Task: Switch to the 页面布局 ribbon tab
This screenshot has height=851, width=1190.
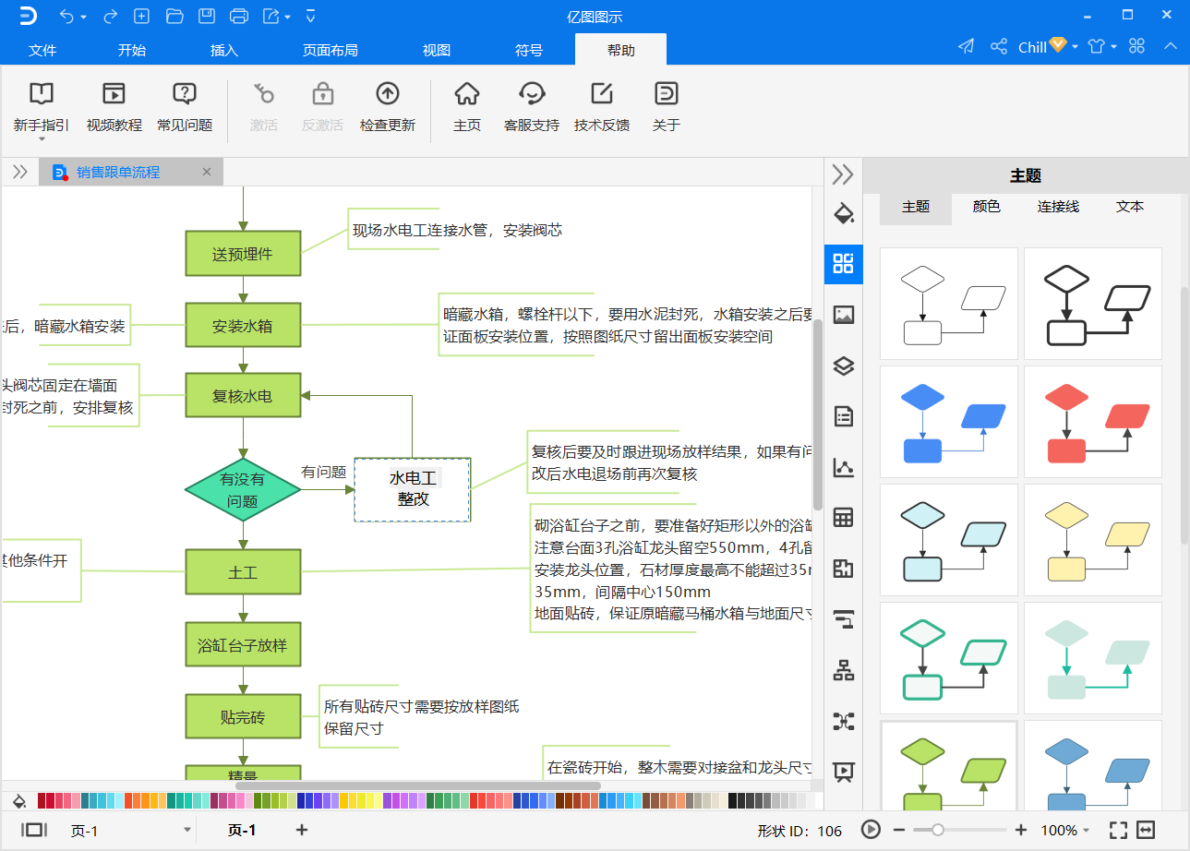Action: coord(330,50)
